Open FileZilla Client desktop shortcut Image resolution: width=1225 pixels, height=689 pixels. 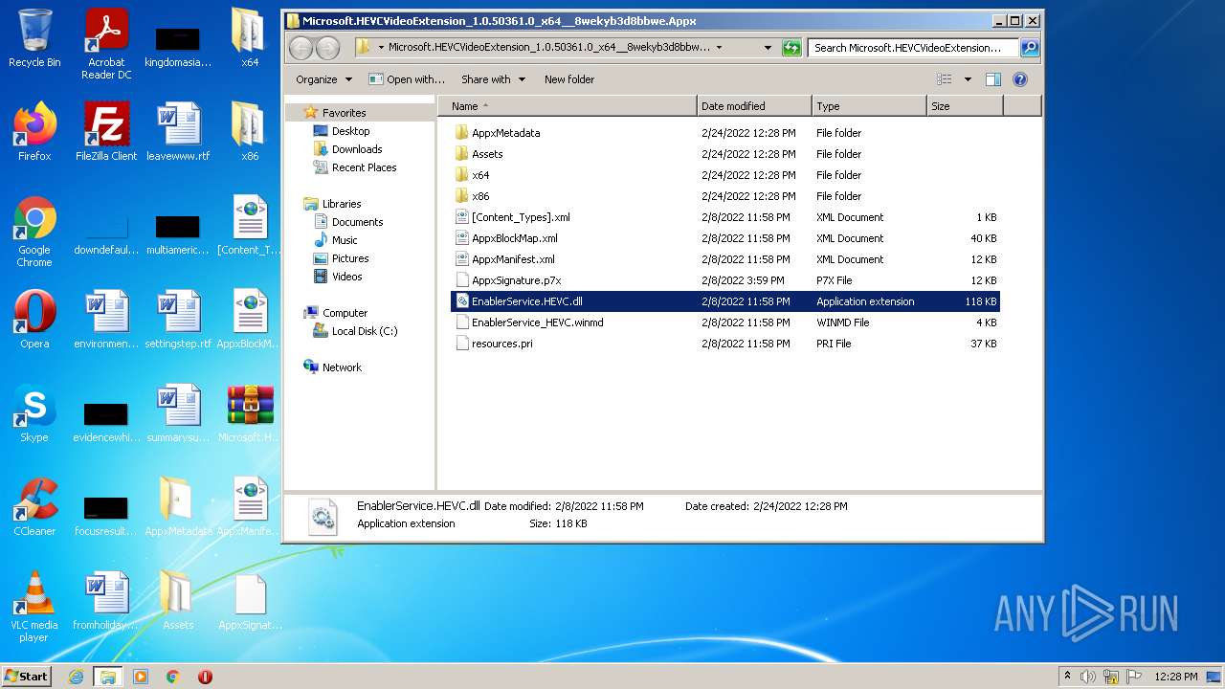106,131
